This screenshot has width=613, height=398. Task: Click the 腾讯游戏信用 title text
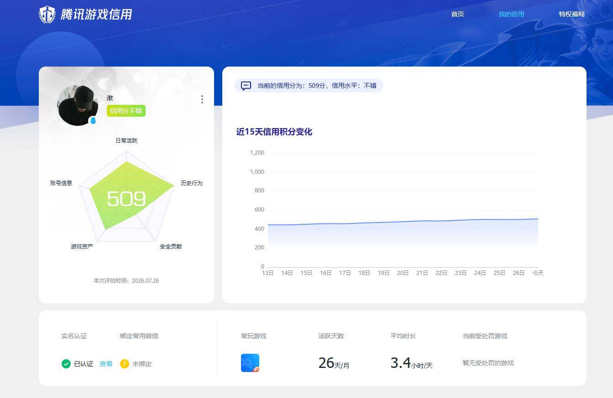(x=96, y=15)
